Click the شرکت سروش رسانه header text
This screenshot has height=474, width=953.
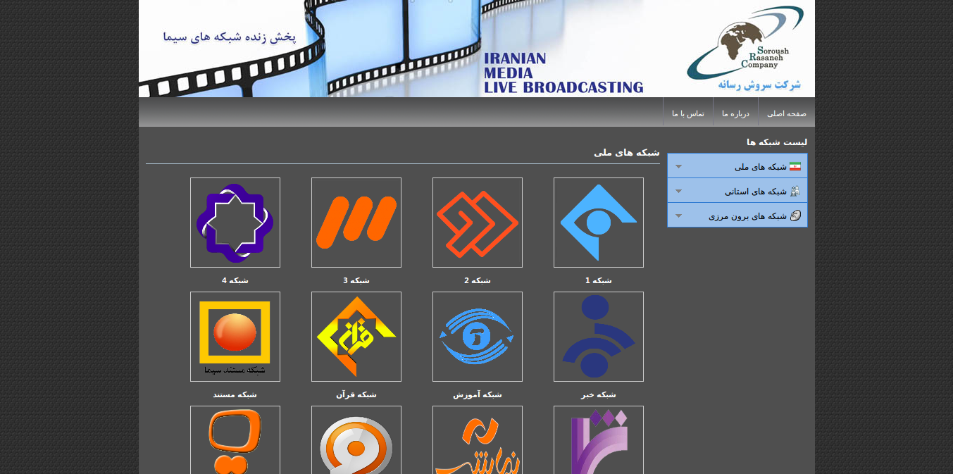coord(759,85)
